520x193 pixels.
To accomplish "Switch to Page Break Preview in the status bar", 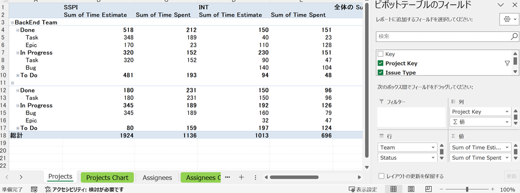I will tap(428, 189).
